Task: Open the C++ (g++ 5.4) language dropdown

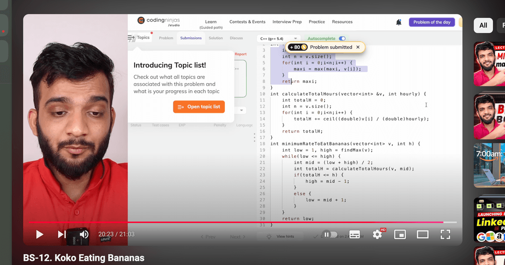Action: pyautogui.click(x=278, y=38)
